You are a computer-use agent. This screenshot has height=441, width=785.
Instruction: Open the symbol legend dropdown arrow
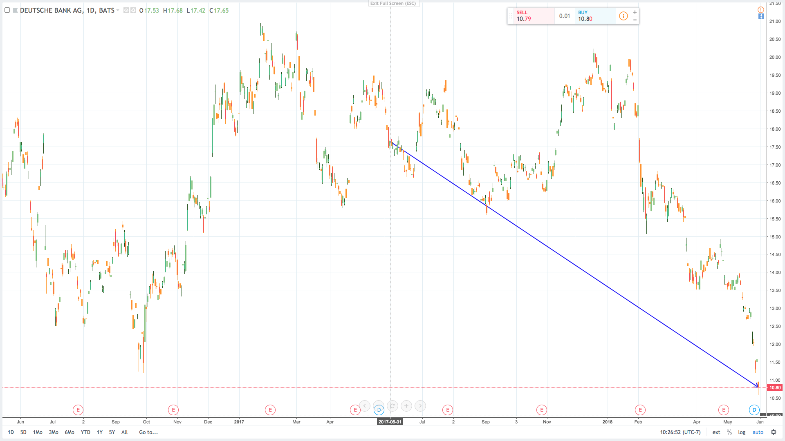[118, 10]
